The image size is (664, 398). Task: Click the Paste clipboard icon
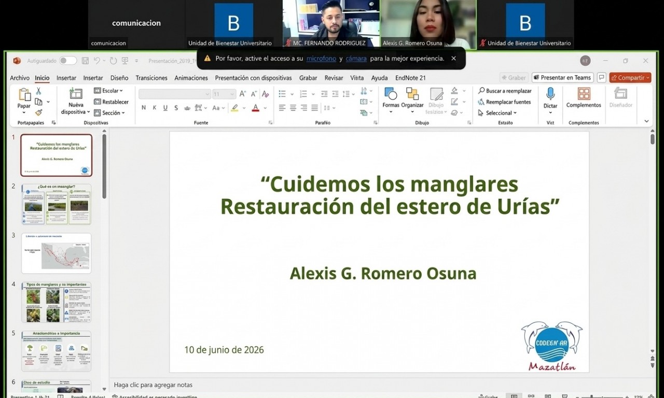click(x=24, y=95)
